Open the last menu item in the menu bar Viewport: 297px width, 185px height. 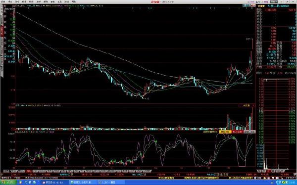tap(74, 1)
